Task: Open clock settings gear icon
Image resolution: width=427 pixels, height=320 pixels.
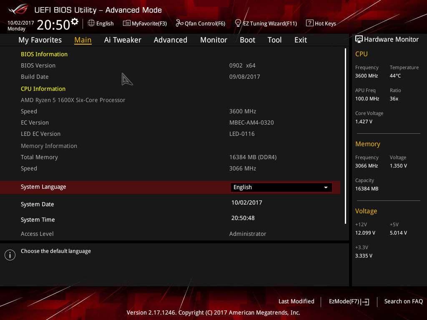Action: coord(74,22)
